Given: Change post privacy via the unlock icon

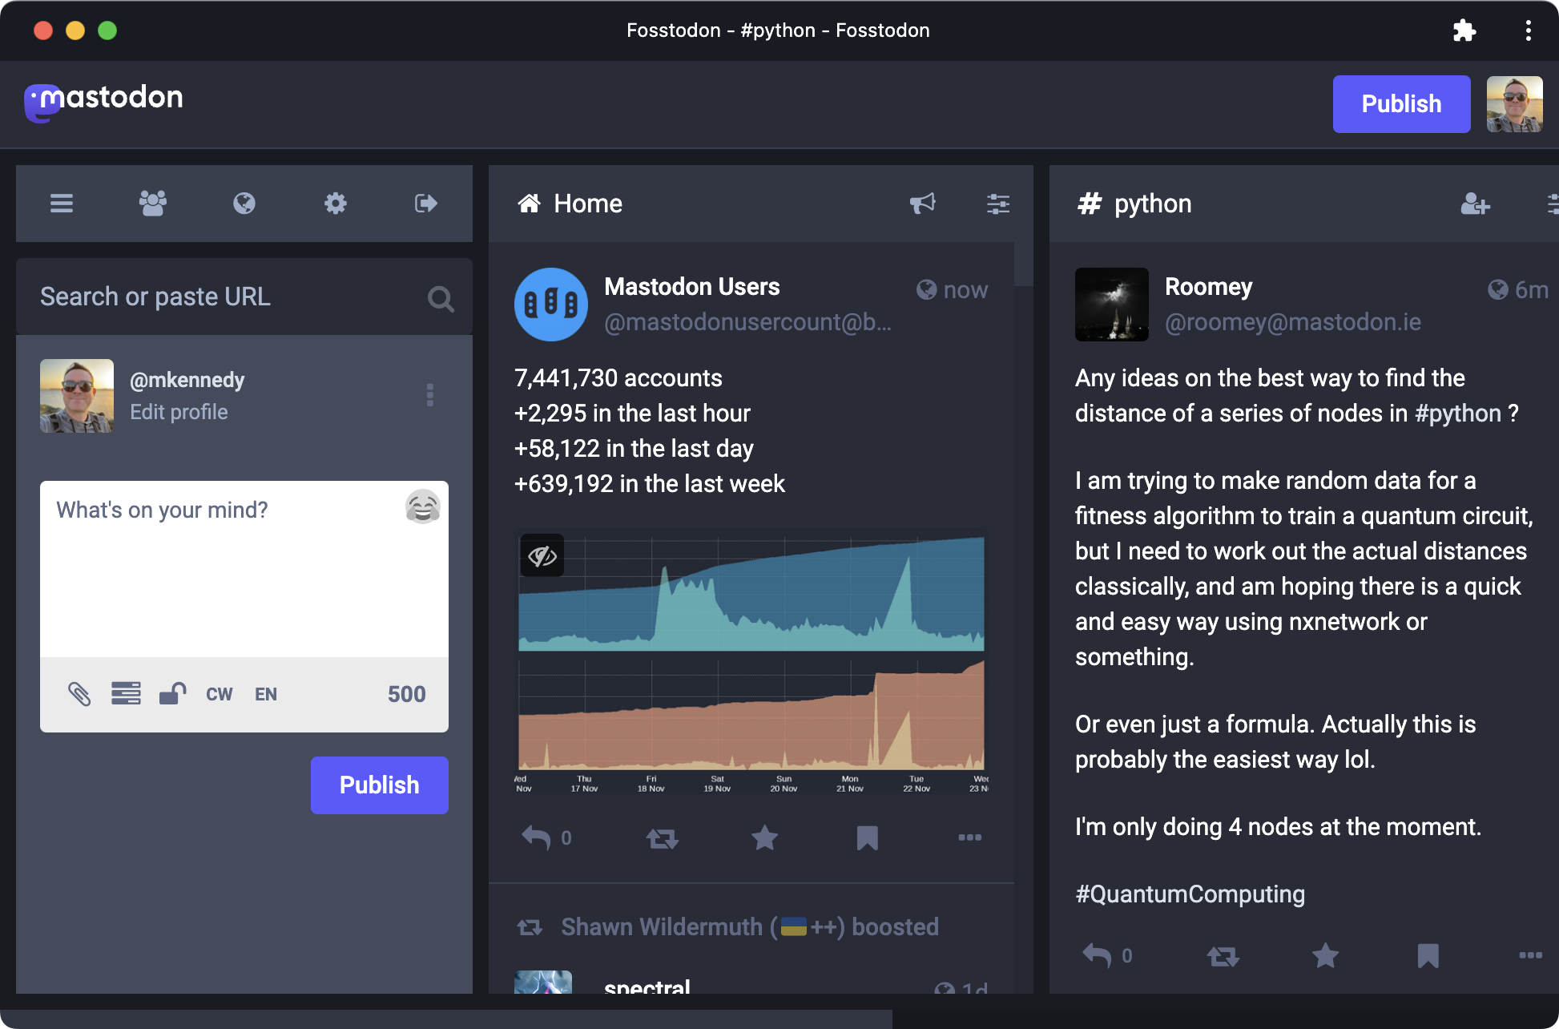Looking at the screenshot, I should point(172,693).
